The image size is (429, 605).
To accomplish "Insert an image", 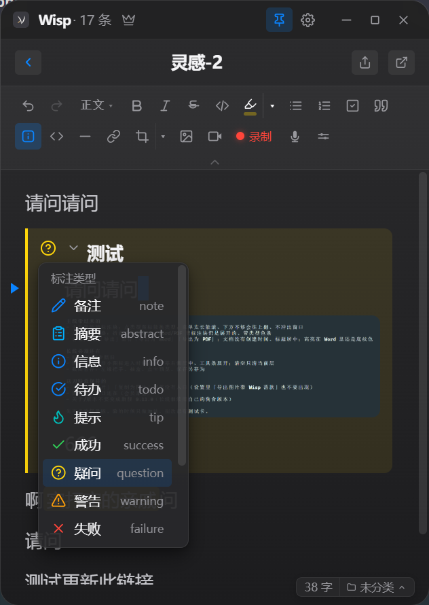I will [186, 136].
